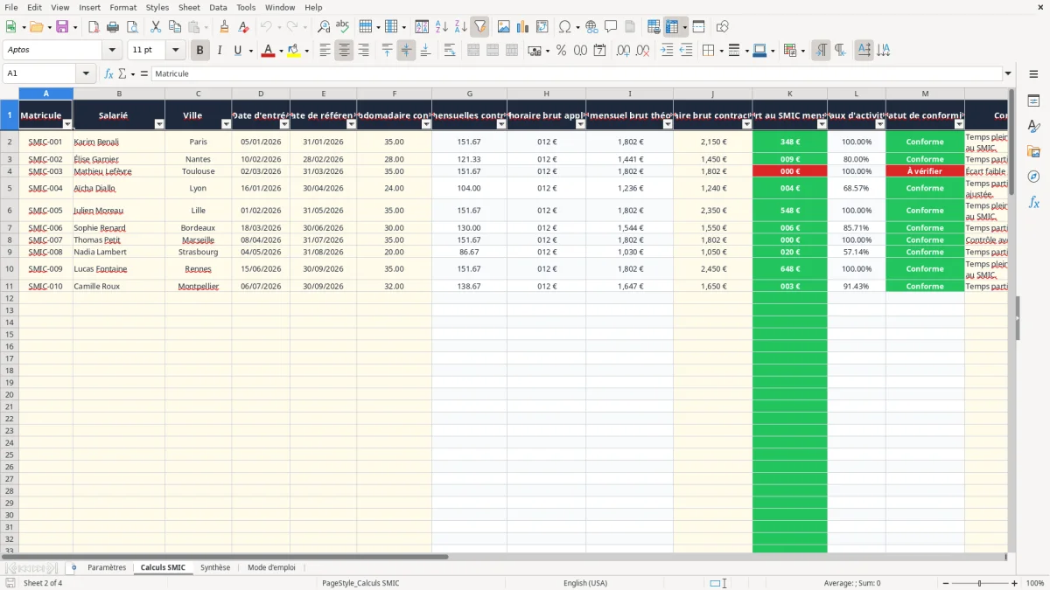Click the red font color swatch
The height and width of the screenshot is (590, 1050).
tap(268, 51)
